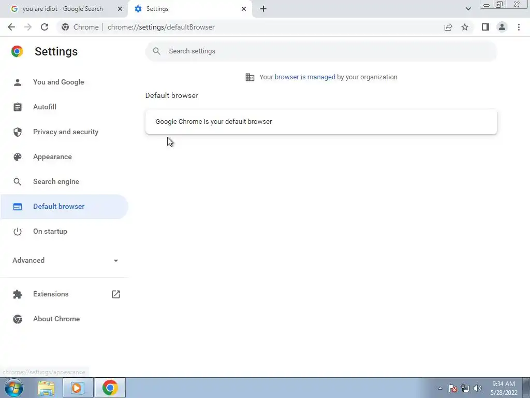
Task: Follow the 'browser is managed' link
Action: pos(305,77)
